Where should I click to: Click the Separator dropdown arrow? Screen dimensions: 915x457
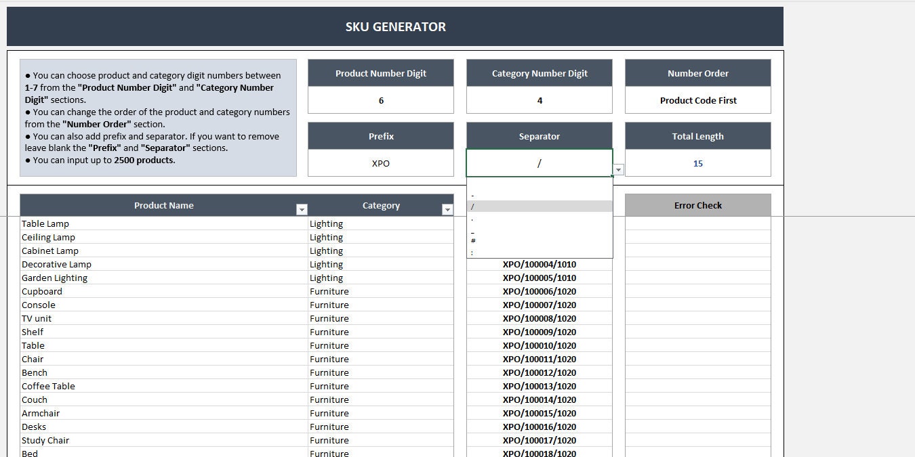tap(617, 169)
